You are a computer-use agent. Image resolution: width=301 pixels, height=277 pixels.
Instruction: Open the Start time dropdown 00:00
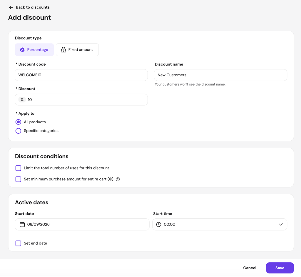coord(220,224)
